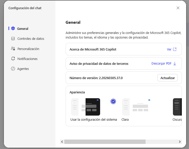The width and height of the screenshot is (189, 149).
Task: Click the Agentes icon in sidebar
Action: (x=13, y=69)
